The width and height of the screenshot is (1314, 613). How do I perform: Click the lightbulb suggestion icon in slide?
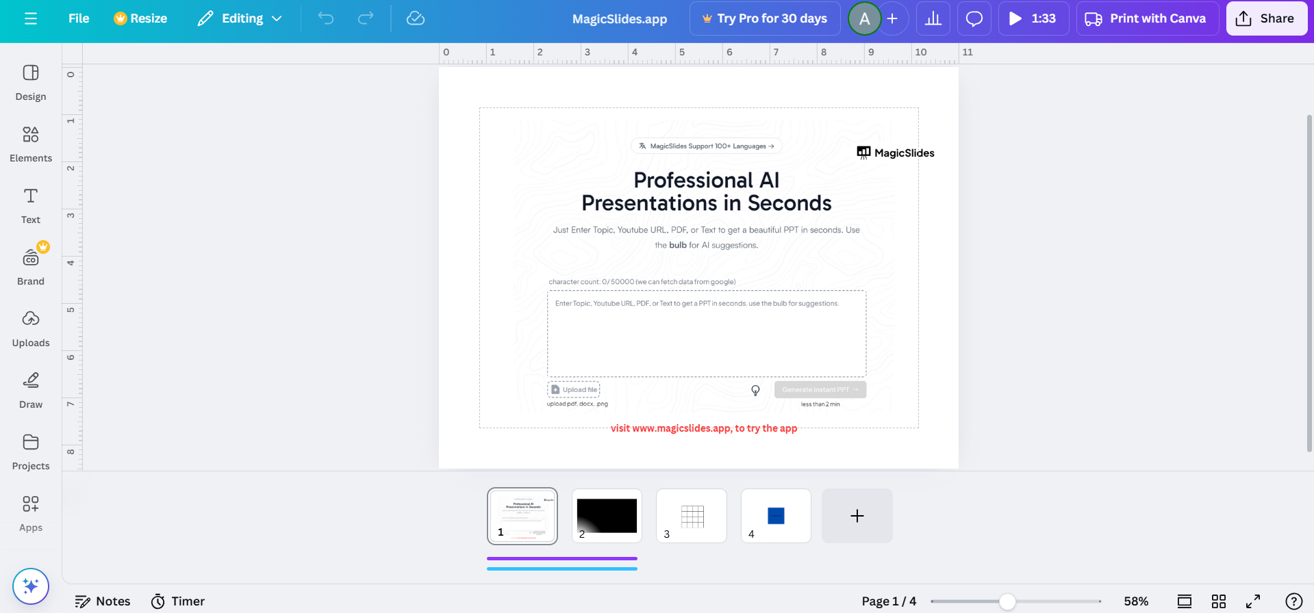click(x=755, y=390)
